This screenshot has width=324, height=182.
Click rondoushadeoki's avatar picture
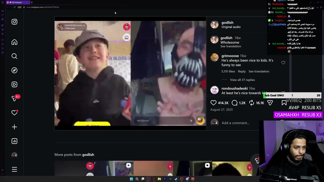[214, 90]
